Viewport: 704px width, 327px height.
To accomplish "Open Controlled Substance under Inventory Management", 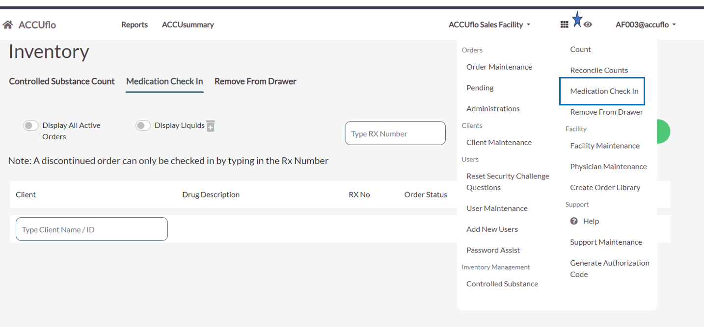I will 502,284.
